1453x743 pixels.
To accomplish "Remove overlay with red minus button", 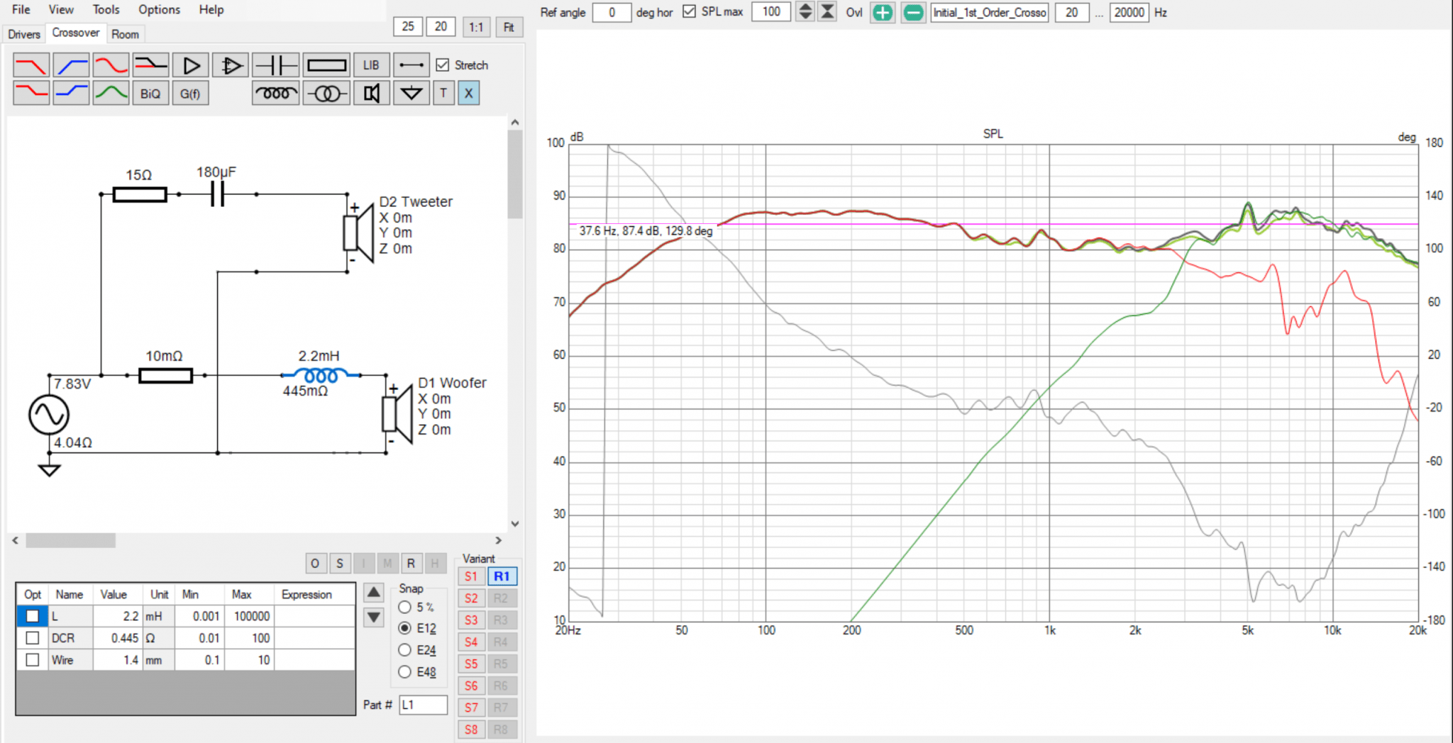I will tap(914, 12).
